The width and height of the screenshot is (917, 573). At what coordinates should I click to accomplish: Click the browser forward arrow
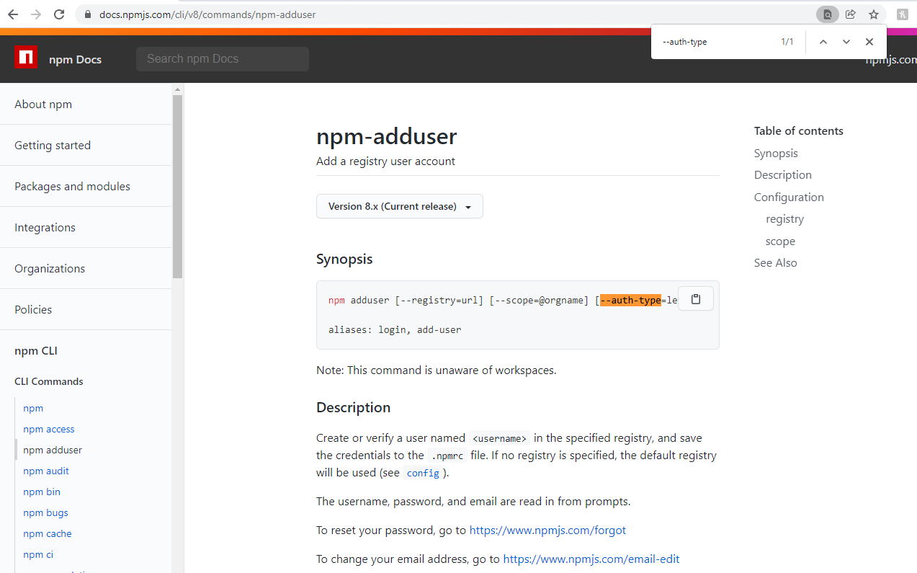(36, 14)
